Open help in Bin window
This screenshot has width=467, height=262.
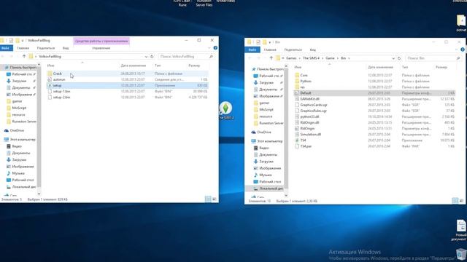point(463,49)
